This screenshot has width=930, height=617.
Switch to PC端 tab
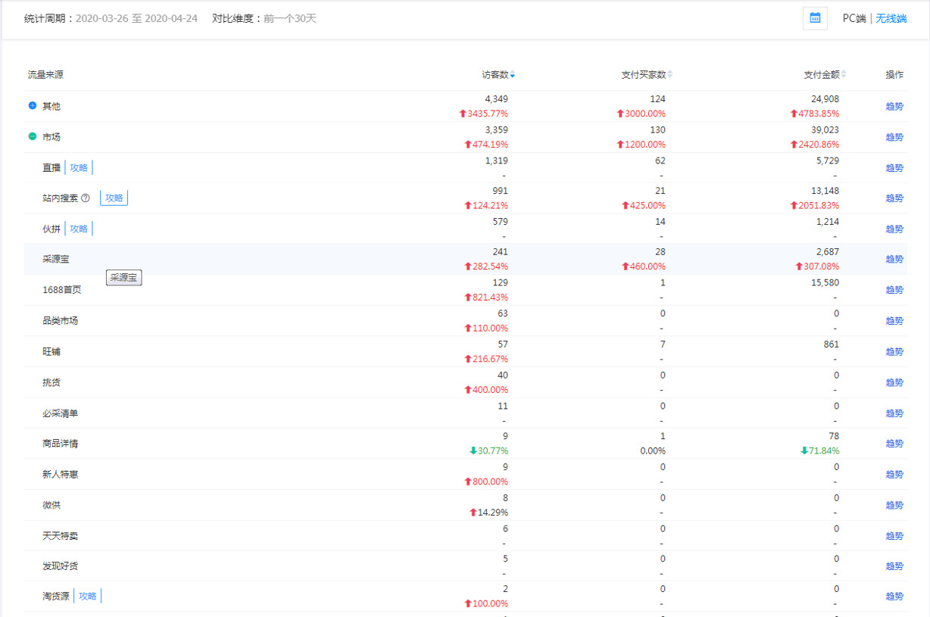point(854,18)
